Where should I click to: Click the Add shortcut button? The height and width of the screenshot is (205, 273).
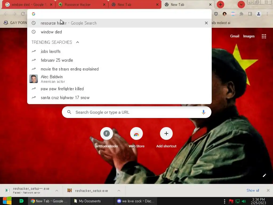click(x=166, y=138)
